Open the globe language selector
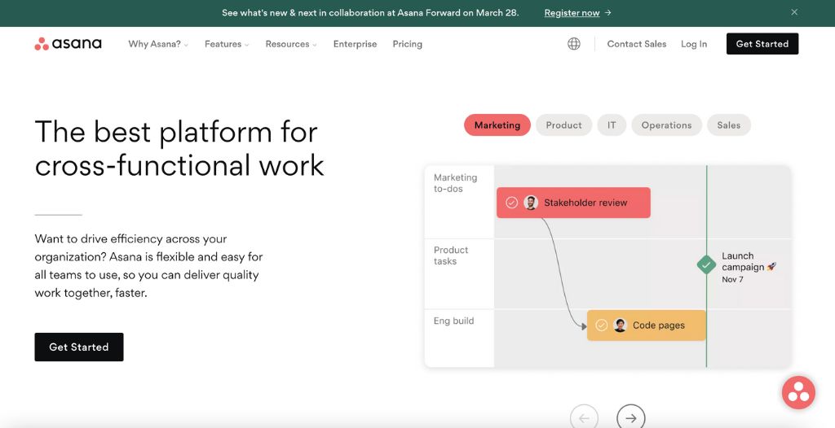Screen dimensions: 835x428 tap(574, 44)
